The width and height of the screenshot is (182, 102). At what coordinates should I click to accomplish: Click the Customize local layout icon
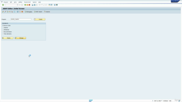[57, 5]
